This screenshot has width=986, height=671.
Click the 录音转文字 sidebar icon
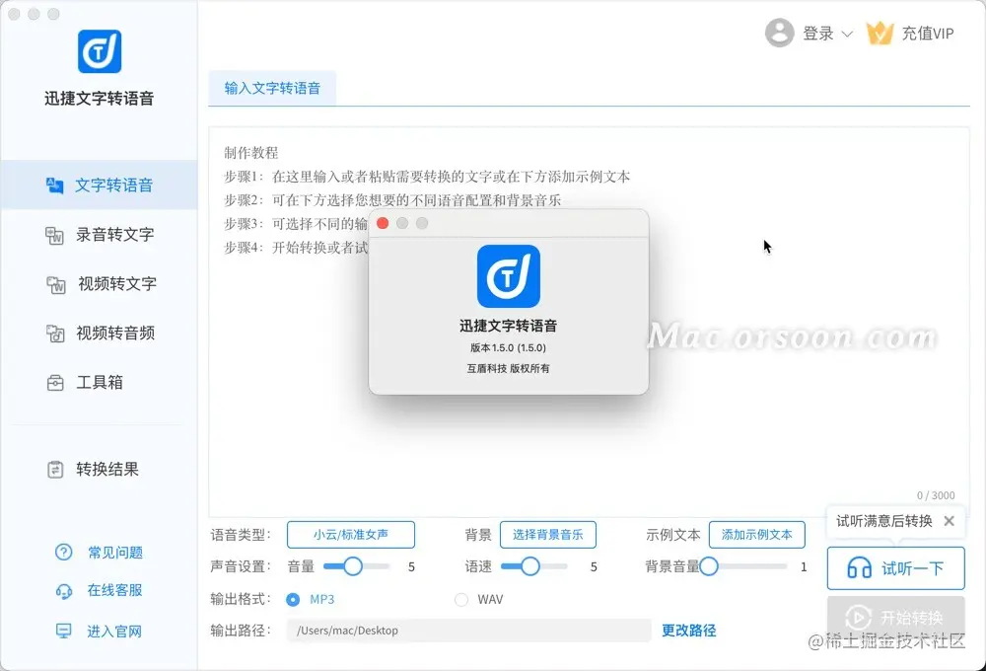(54, 235)
